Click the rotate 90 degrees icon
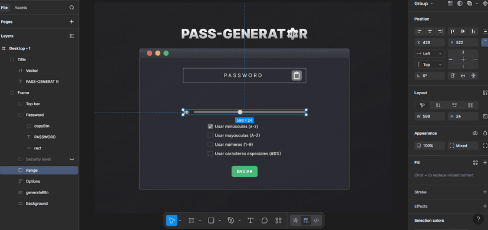Image resolution: width=488 pixels, height=230 pixels. tap(453, 75)
